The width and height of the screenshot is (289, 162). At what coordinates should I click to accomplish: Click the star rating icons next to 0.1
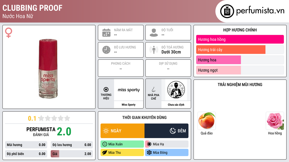(x=54, y=118)
